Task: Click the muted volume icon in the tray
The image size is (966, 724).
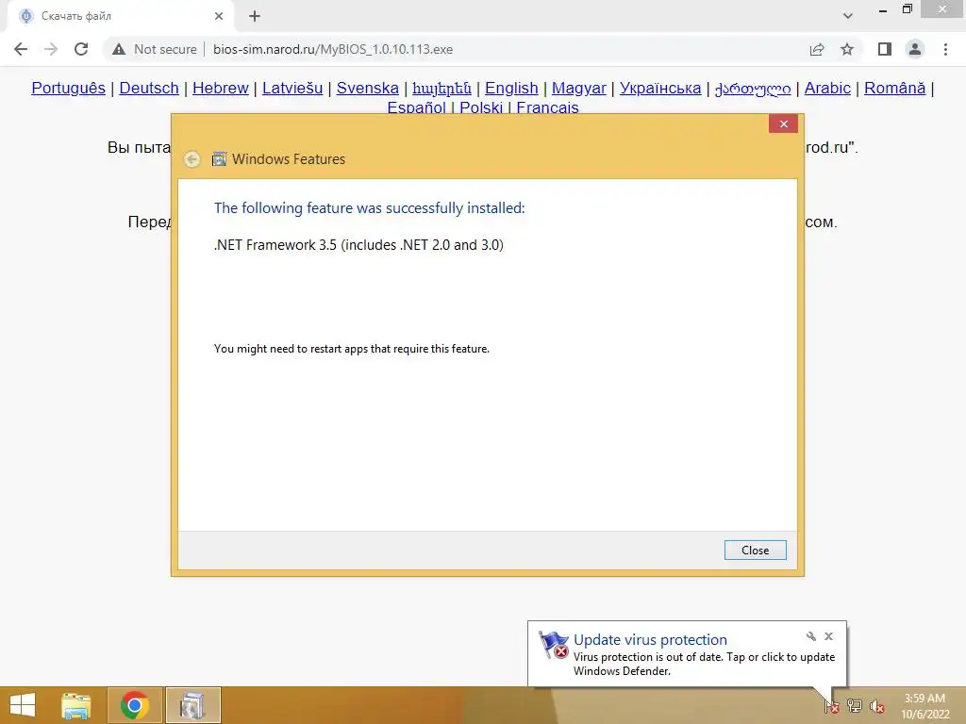Action: (877, 706)
